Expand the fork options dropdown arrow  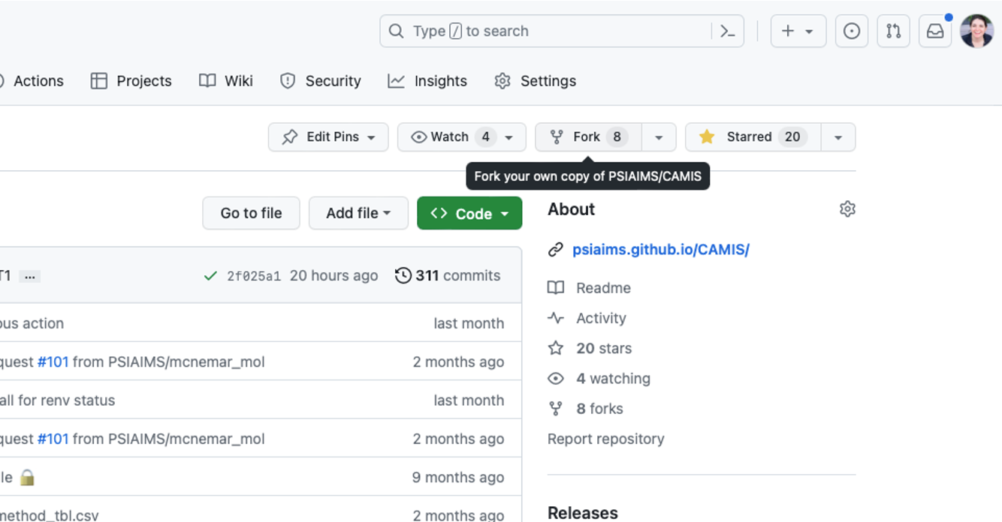tap(659, 137)
